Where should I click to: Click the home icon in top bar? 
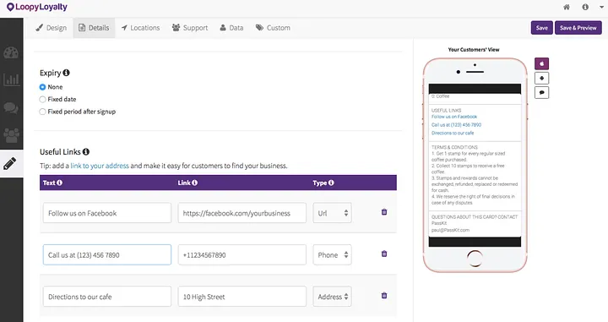(x=567, y=7)
